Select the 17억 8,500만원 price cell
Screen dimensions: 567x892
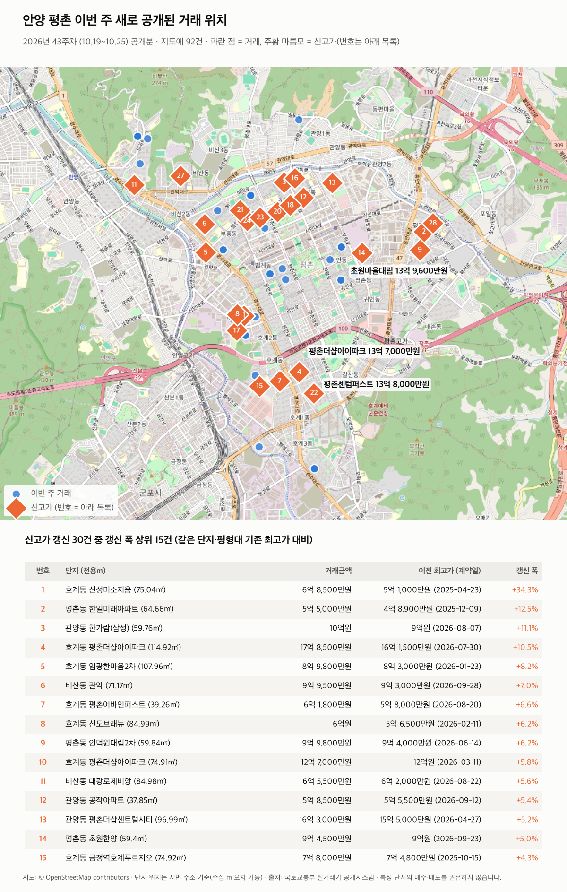(326, 648)
